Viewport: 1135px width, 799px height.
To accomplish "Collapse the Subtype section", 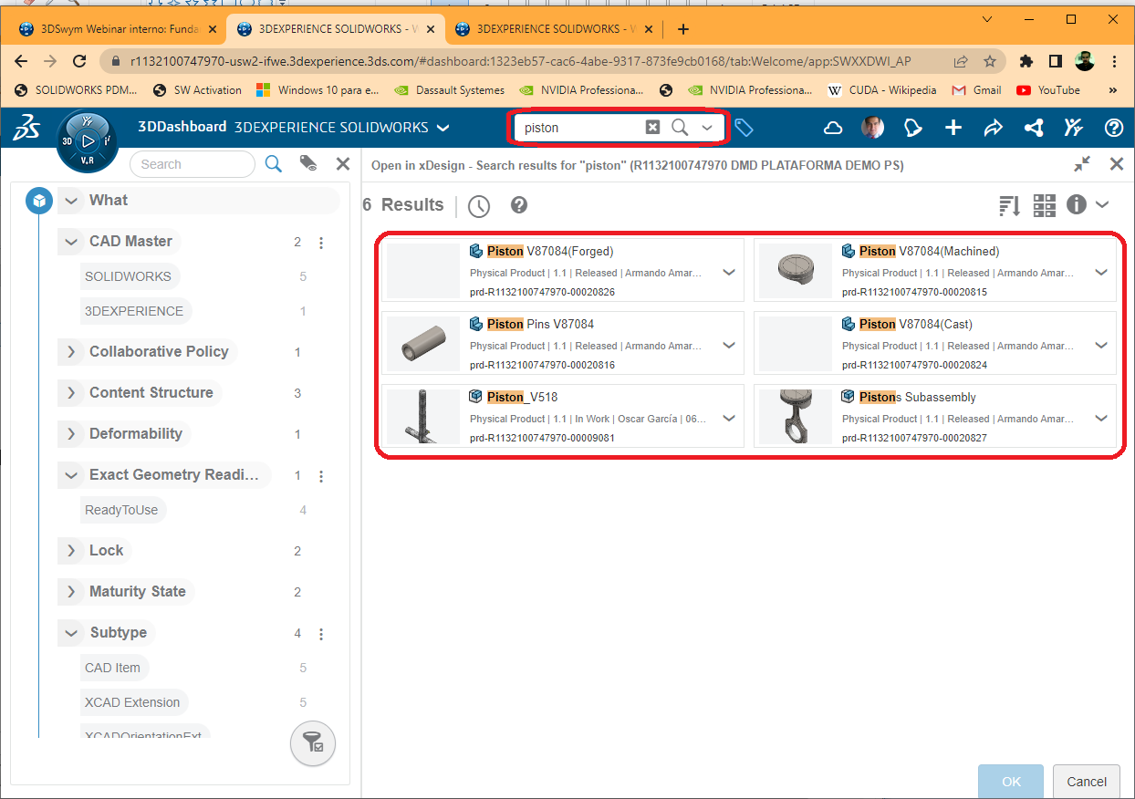I will pos(71,633).
